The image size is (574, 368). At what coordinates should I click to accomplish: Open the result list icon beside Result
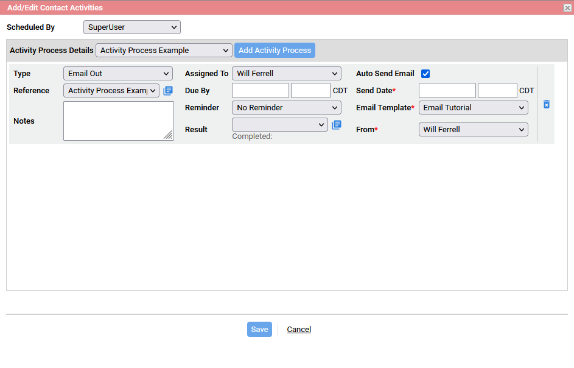point(337,125)
